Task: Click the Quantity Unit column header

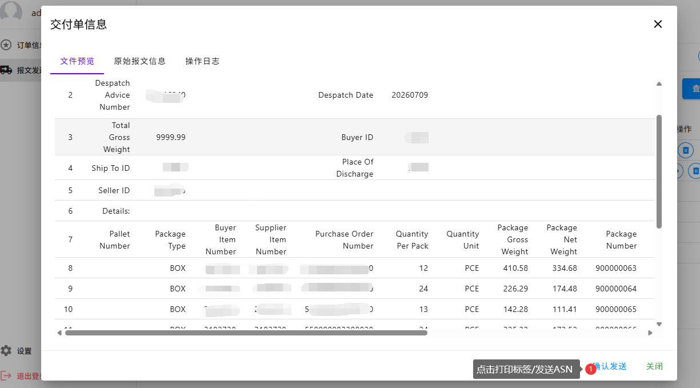Action: [x=463, y=239]
